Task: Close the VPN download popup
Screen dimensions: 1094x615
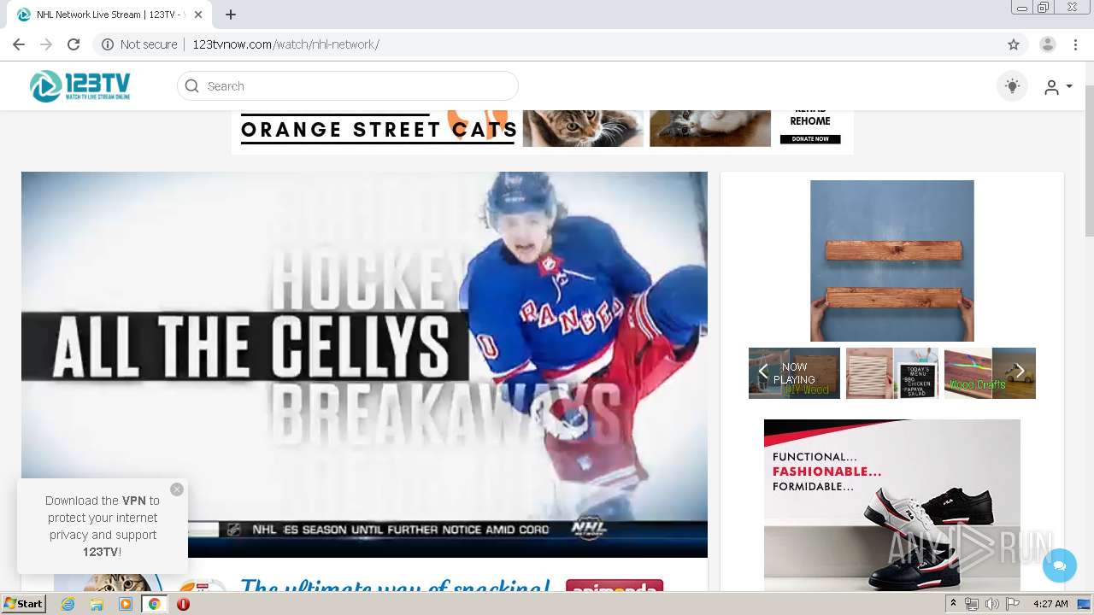Action: click(177, 489)
